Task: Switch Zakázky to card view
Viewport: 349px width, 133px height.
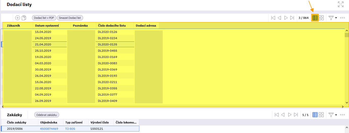Action: [x=321, y=115]
